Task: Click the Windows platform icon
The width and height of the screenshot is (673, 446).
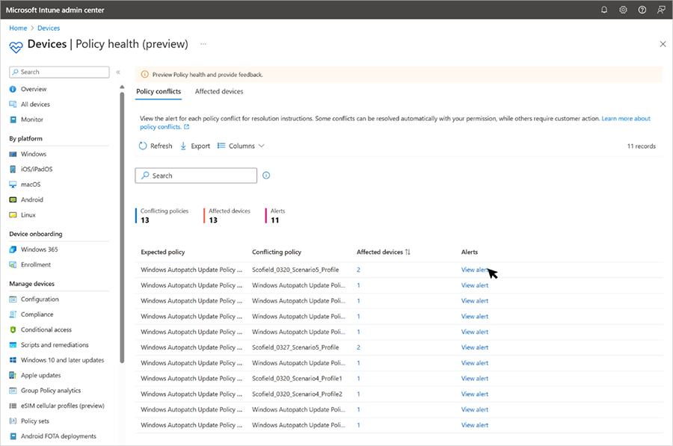Action: (13, 154)
